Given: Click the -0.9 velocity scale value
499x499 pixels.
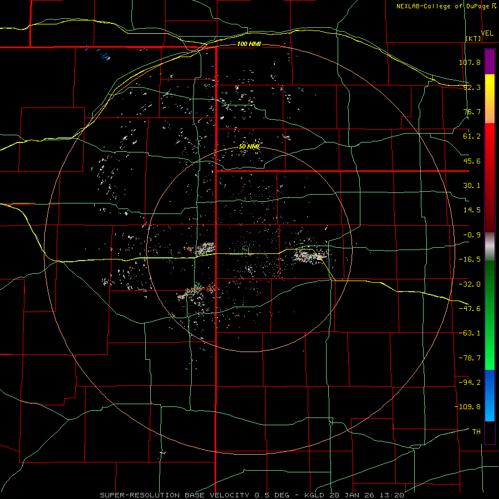Looking at the screenshot, I should (x=472, y=235).
